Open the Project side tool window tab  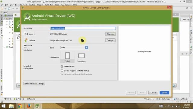coord(2,20)
